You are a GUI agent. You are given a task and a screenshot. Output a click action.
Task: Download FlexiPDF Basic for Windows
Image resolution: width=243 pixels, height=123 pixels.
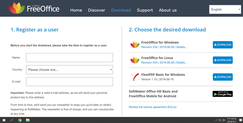point(223,77)
